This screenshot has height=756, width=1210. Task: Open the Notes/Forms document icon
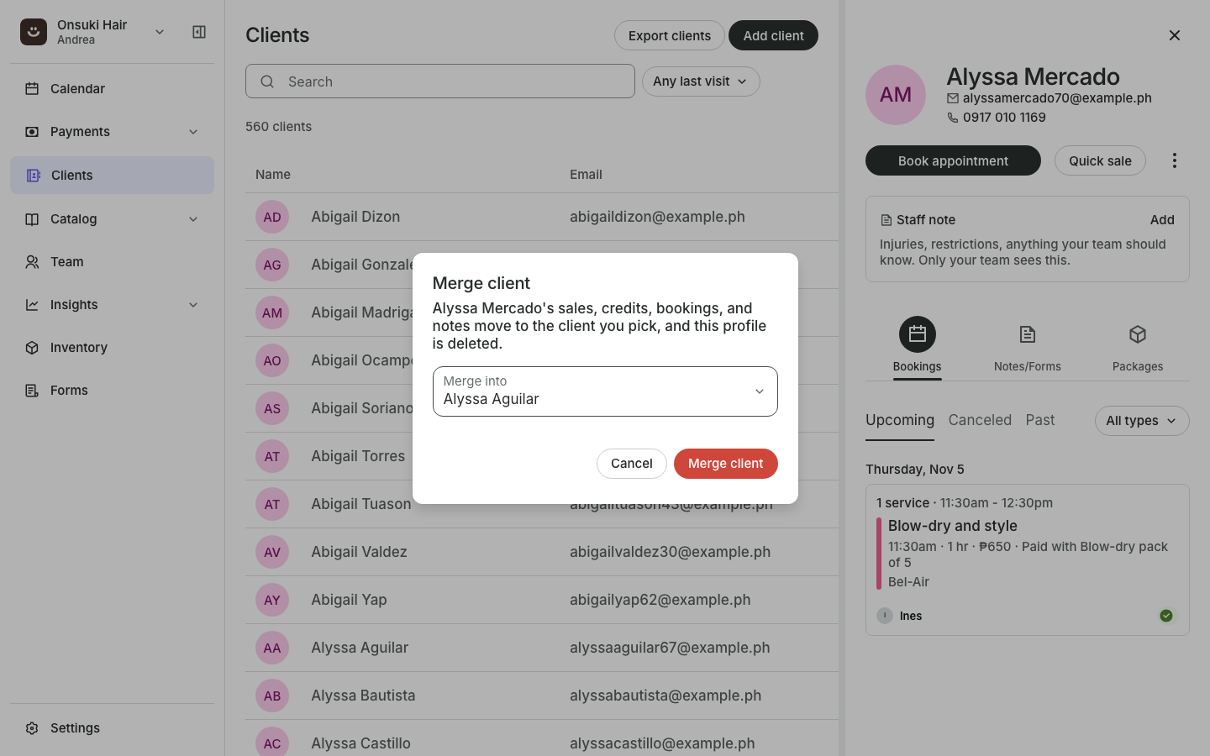pos(1028,334)
